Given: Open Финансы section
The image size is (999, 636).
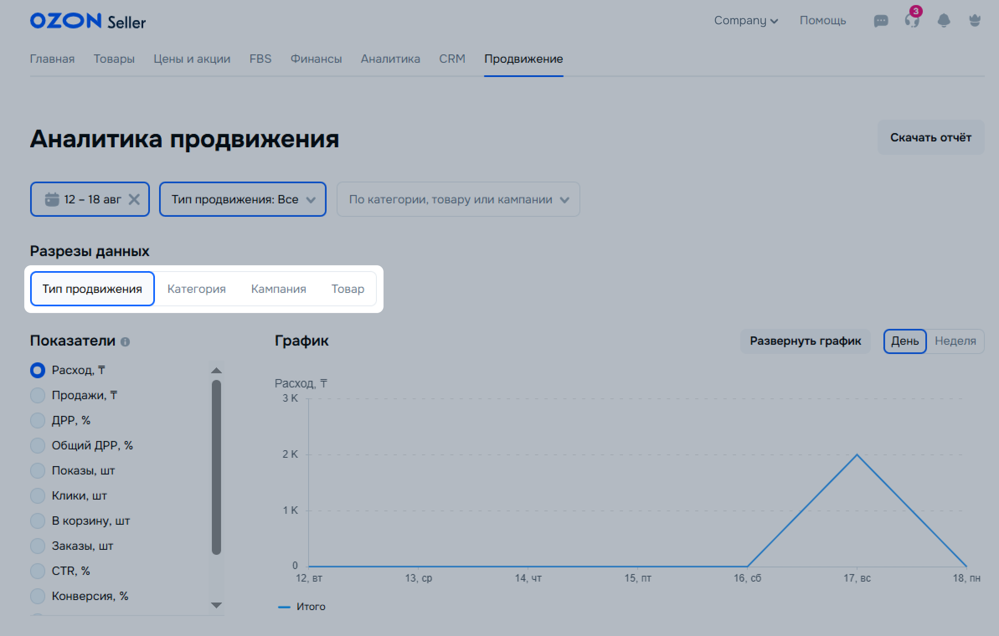Looking at the screenshot, I should (316, 59).
